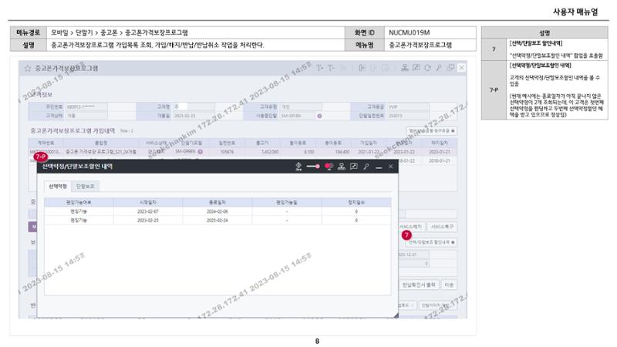
Task: Click the 이송 button
Action: (449, 285)
